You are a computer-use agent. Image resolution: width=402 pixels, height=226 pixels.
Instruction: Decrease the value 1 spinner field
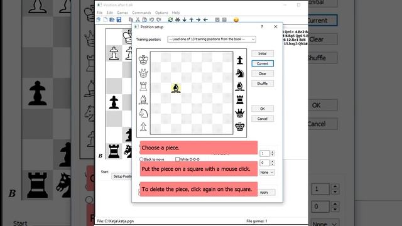tap(273, 155)
